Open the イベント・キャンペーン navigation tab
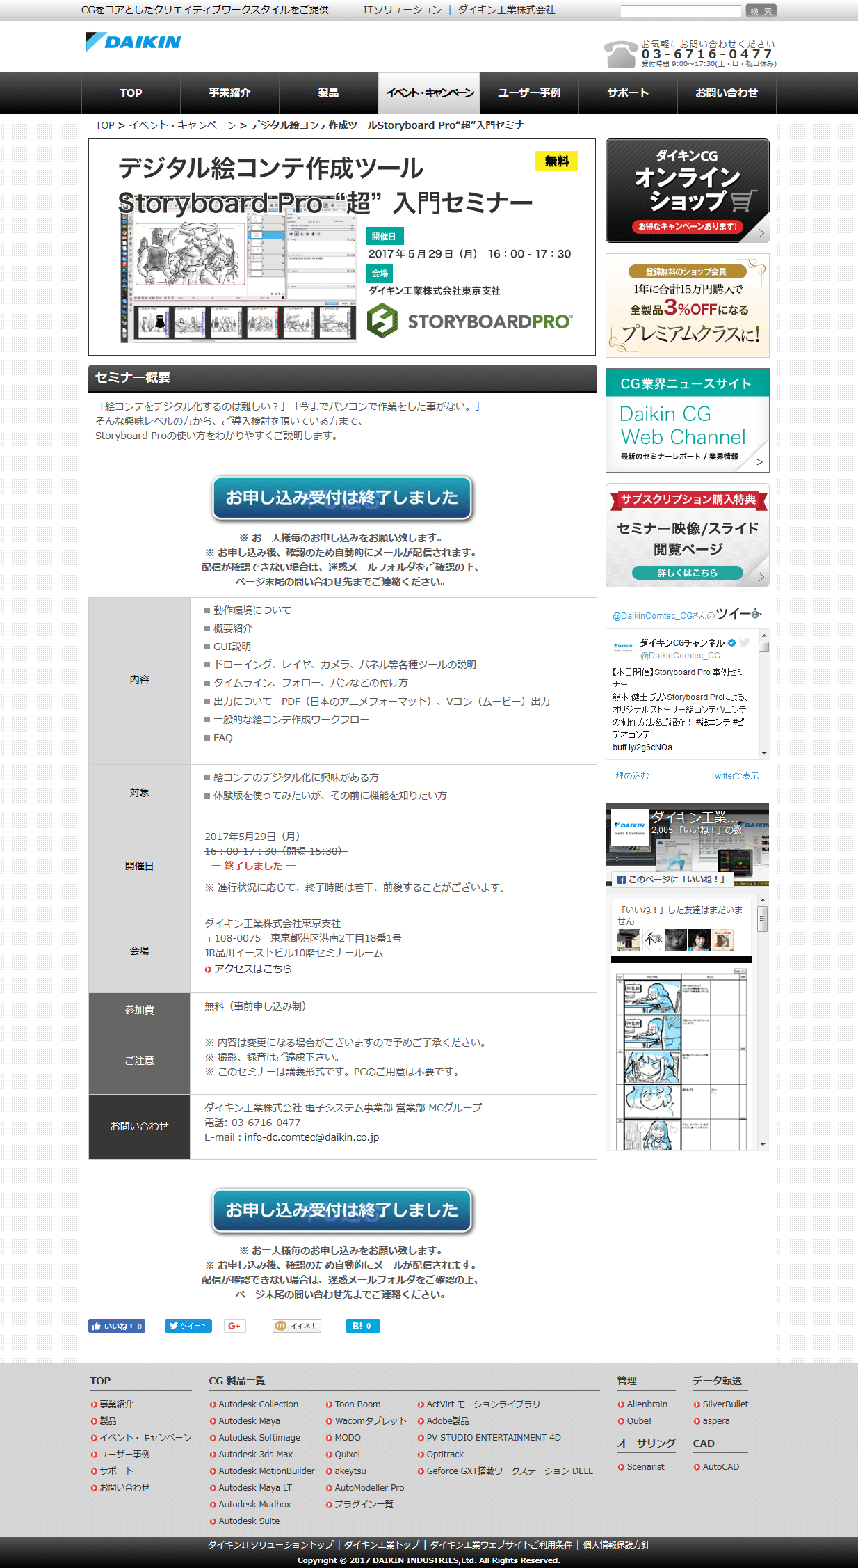858x1568 pixels. [x=429, y=93]
